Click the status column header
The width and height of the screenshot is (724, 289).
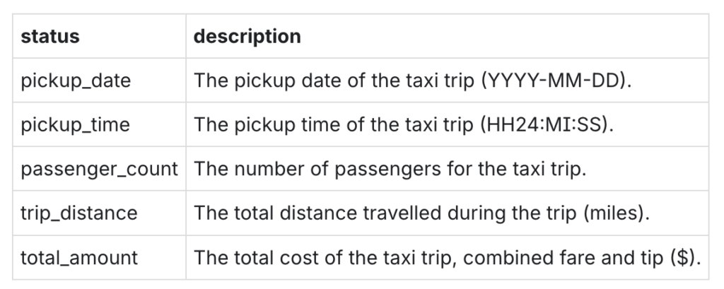pyautogui.click(x=50, y=37)
